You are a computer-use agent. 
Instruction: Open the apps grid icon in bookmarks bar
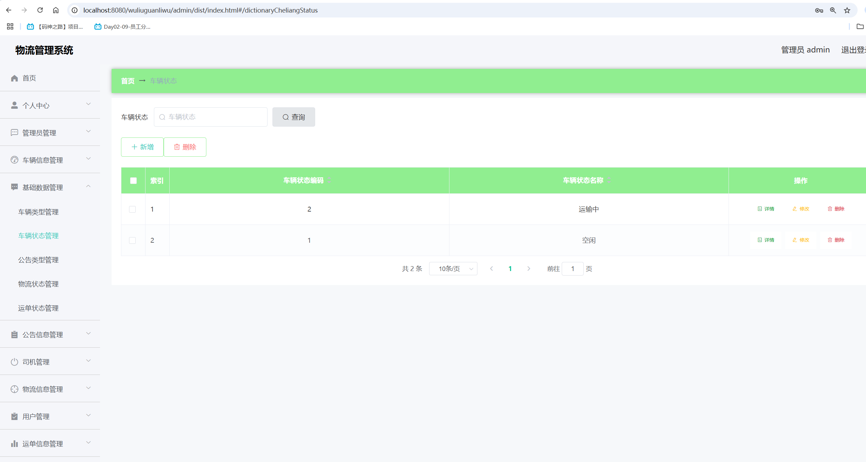10,27
